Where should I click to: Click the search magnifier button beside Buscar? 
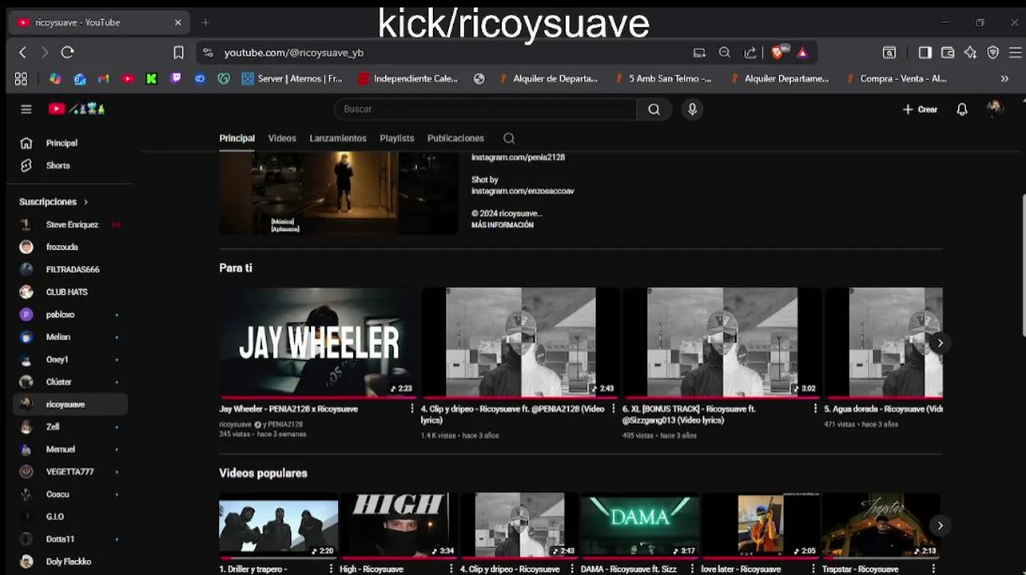pyautogui.click(x=654, y=109)
